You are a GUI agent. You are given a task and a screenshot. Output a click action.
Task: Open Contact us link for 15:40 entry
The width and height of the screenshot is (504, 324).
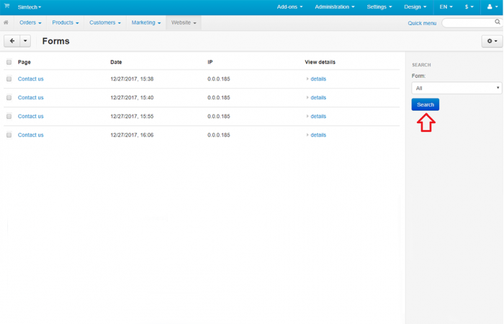coord(30,97)
